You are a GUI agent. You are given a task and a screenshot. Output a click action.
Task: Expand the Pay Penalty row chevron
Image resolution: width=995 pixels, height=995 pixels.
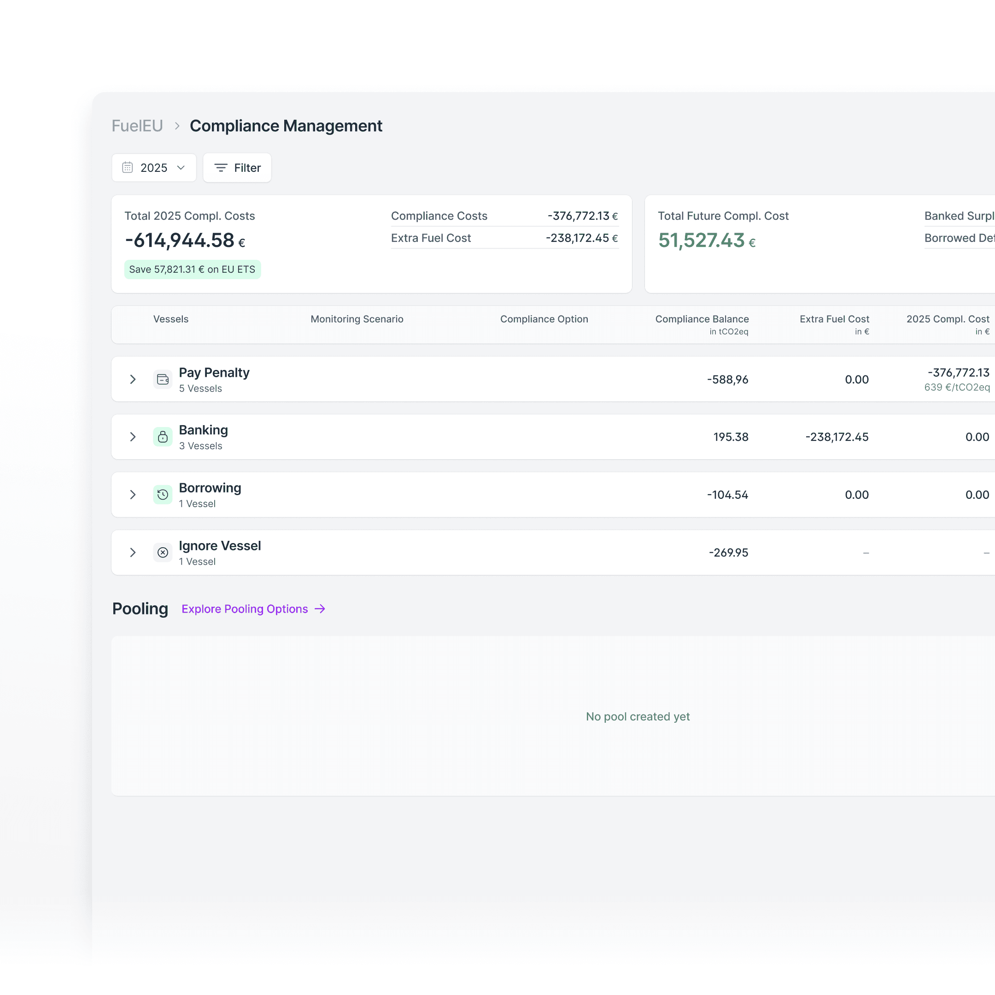point(133,380)
